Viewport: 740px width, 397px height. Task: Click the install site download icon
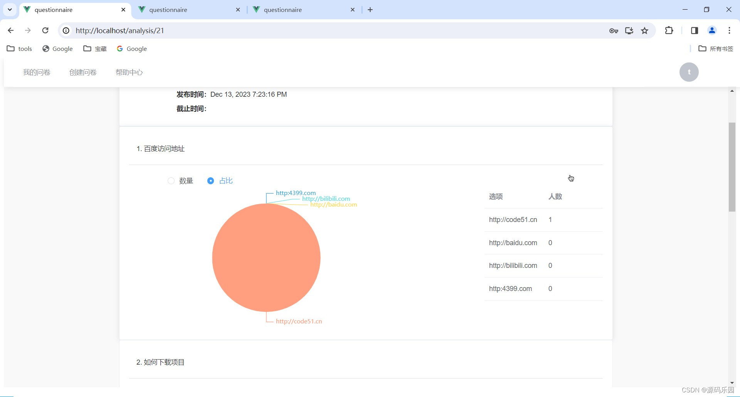coord(629,30)
